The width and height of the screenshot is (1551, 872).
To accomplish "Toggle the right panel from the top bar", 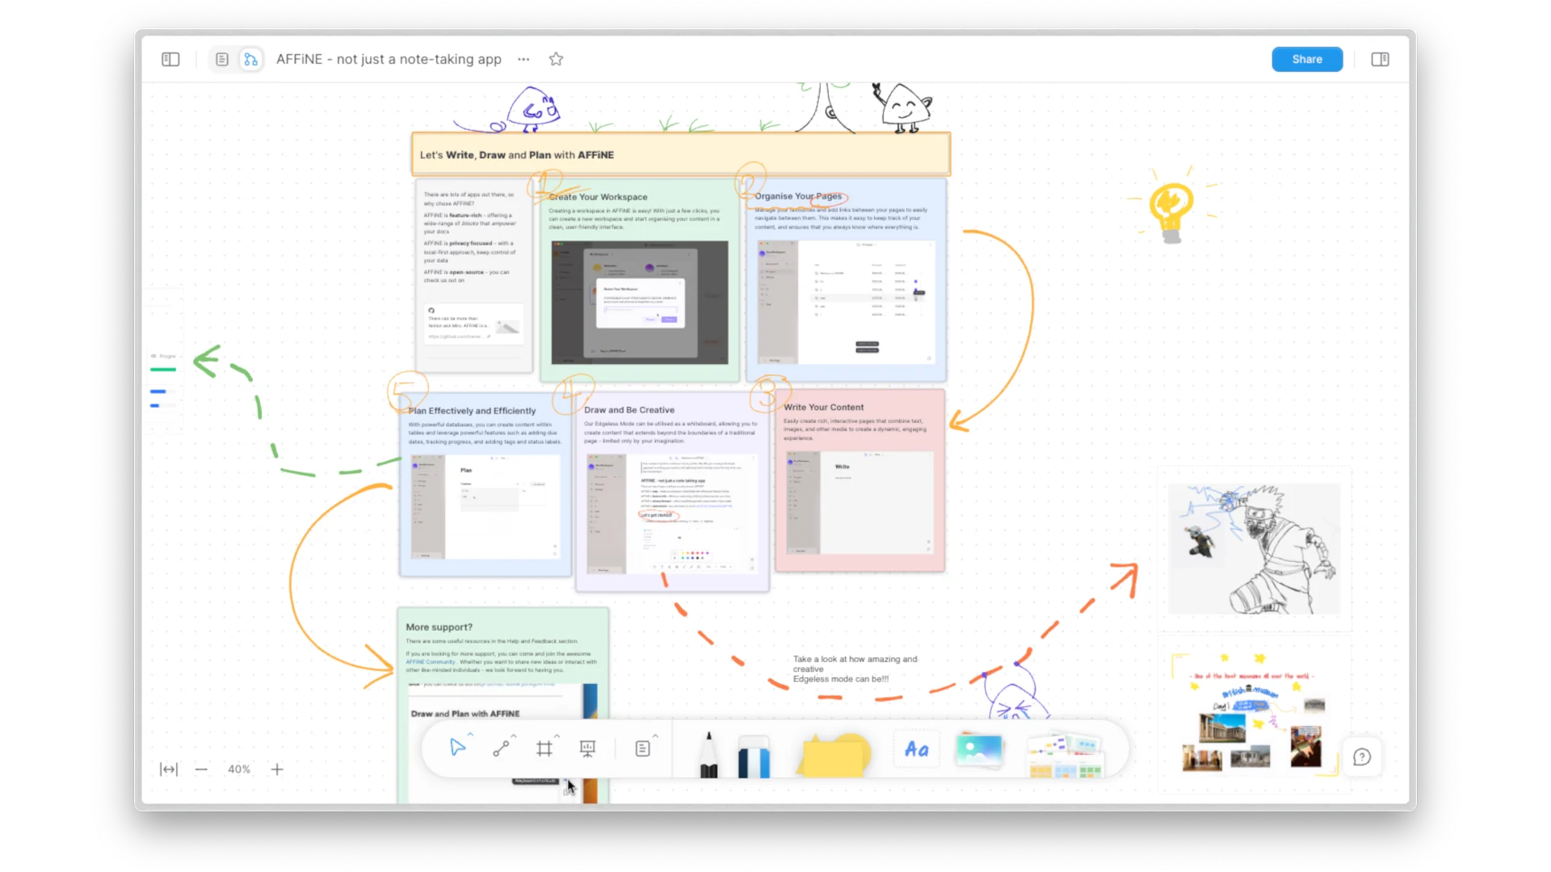I will click(1380, 59).
